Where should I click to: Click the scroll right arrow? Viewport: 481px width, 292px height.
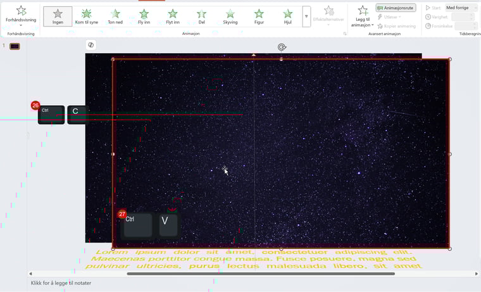477,274
